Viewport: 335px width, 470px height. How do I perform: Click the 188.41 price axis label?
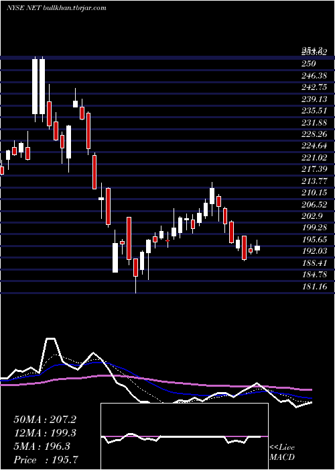pos(314,263)
